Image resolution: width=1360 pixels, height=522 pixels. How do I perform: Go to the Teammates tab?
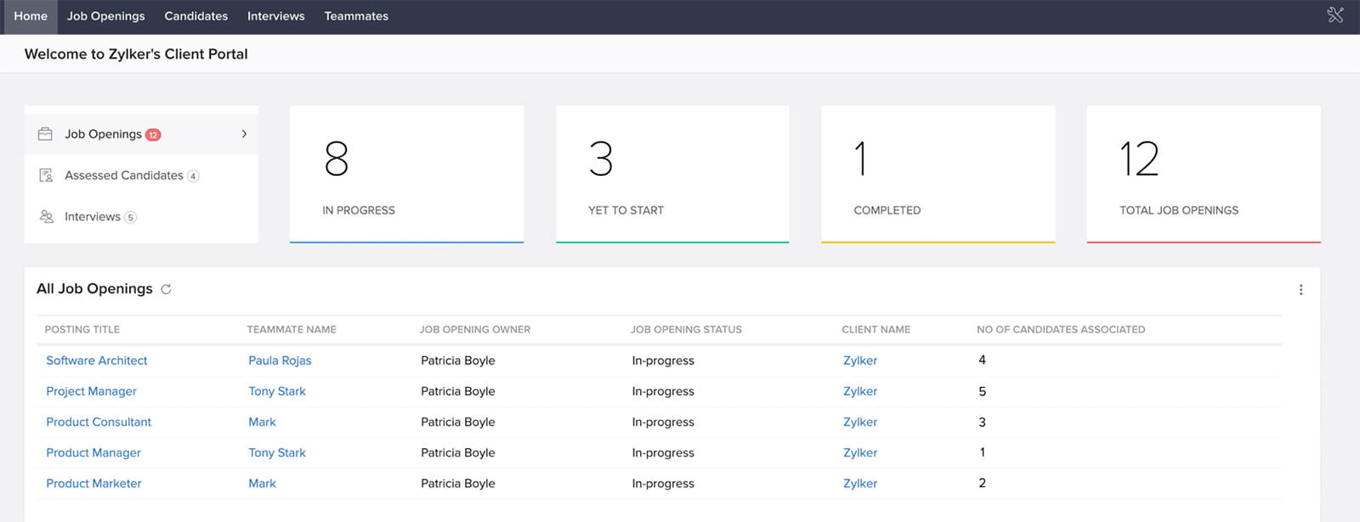(356, 16)
